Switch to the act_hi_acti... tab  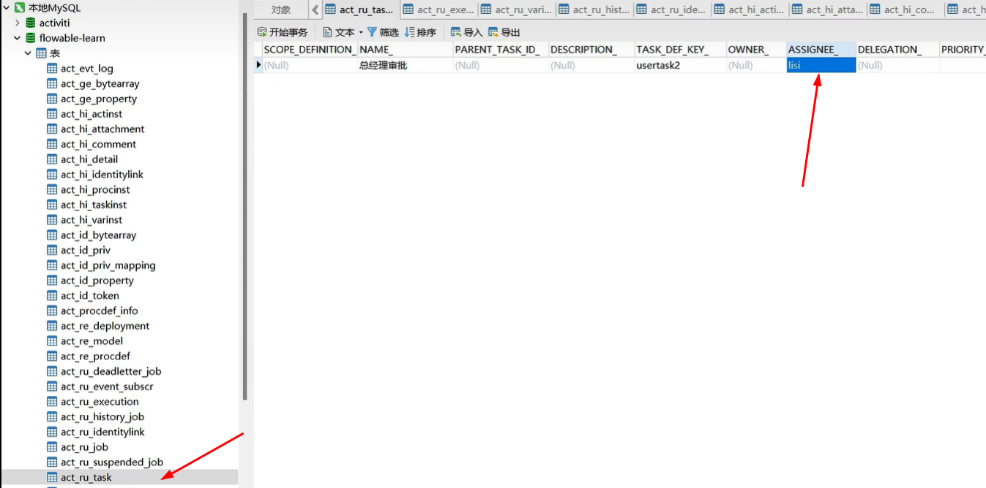click(750, 9)
